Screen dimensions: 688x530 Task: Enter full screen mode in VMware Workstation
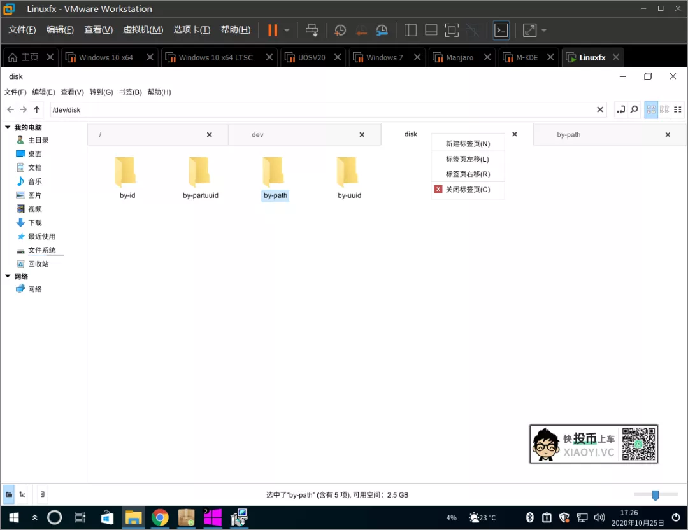(x=530, y=30)
